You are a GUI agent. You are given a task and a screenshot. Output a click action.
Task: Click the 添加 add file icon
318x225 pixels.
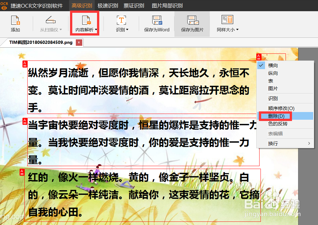pyautogui.click(x=15, y=20)
